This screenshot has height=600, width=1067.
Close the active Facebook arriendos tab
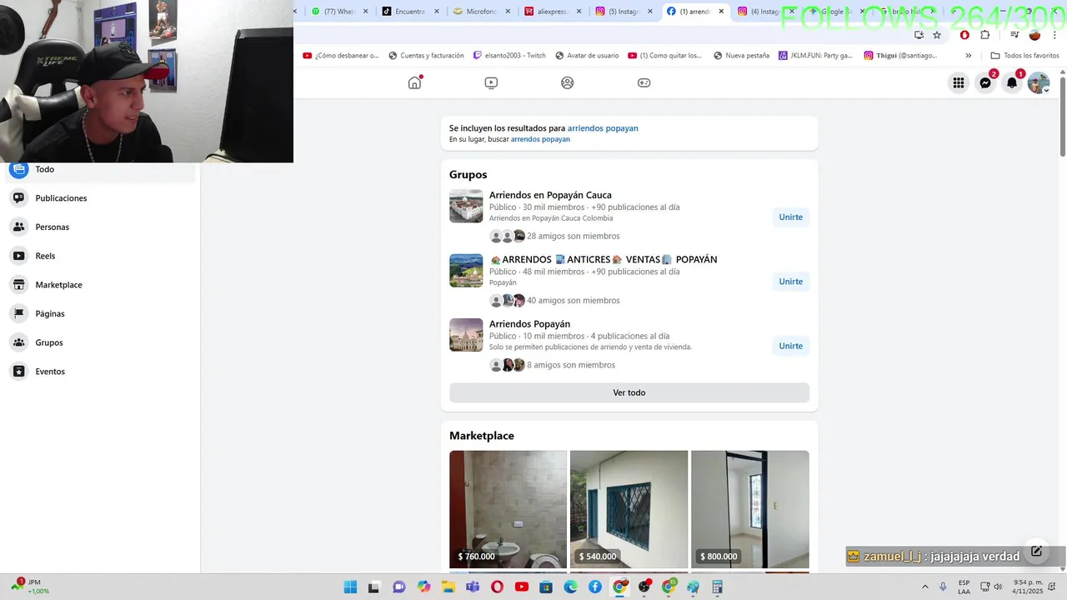pyautogui.click(x=720, y=12)
